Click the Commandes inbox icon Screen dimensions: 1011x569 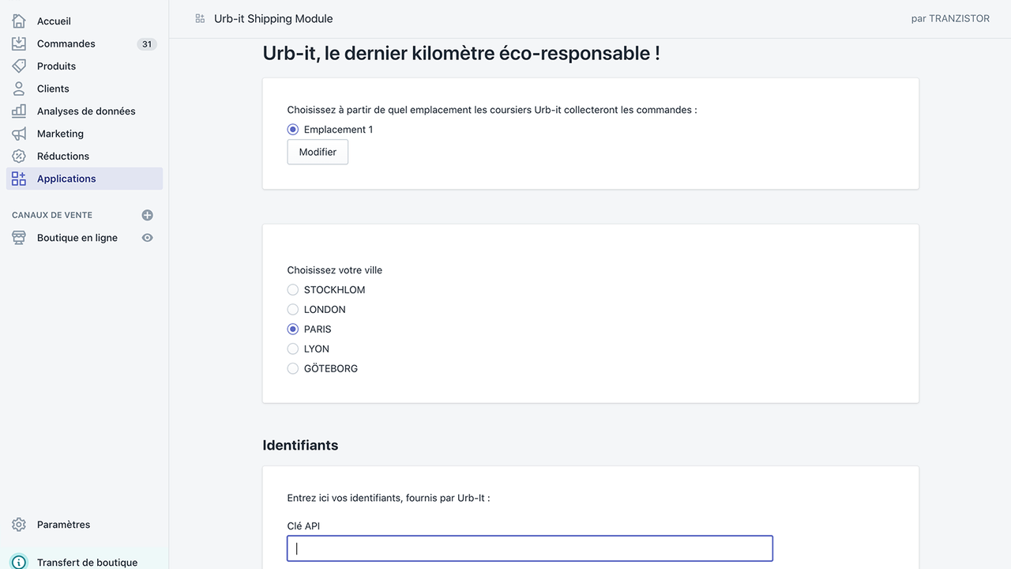19,43
